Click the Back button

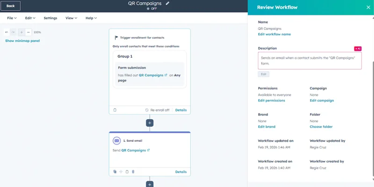click(x=10, y=6)
